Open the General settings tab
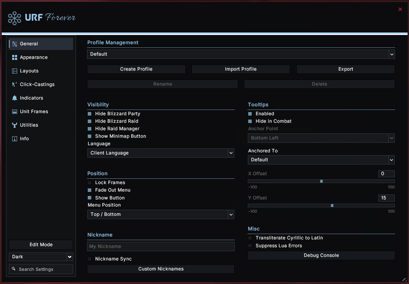 click(41, 44)
